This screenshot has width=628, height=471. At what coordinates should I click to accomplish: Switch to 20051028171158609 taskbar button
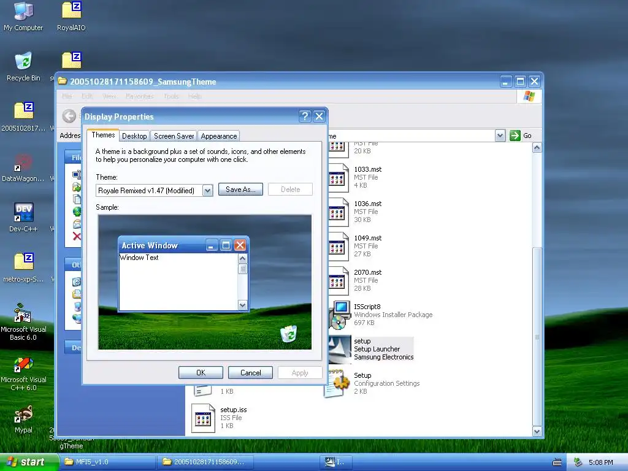tap(205, 462)
